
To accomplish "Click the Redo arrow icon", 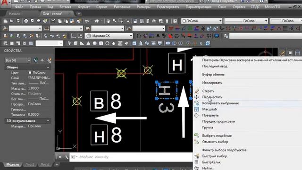I will click(97, 21).
